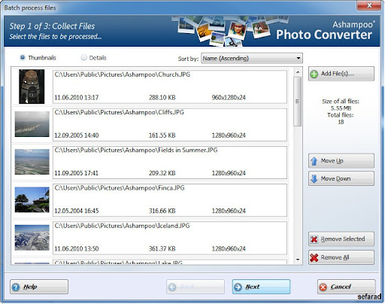
Task: Click the red X Remove Selected icon
Action: (x=314, y=239)
